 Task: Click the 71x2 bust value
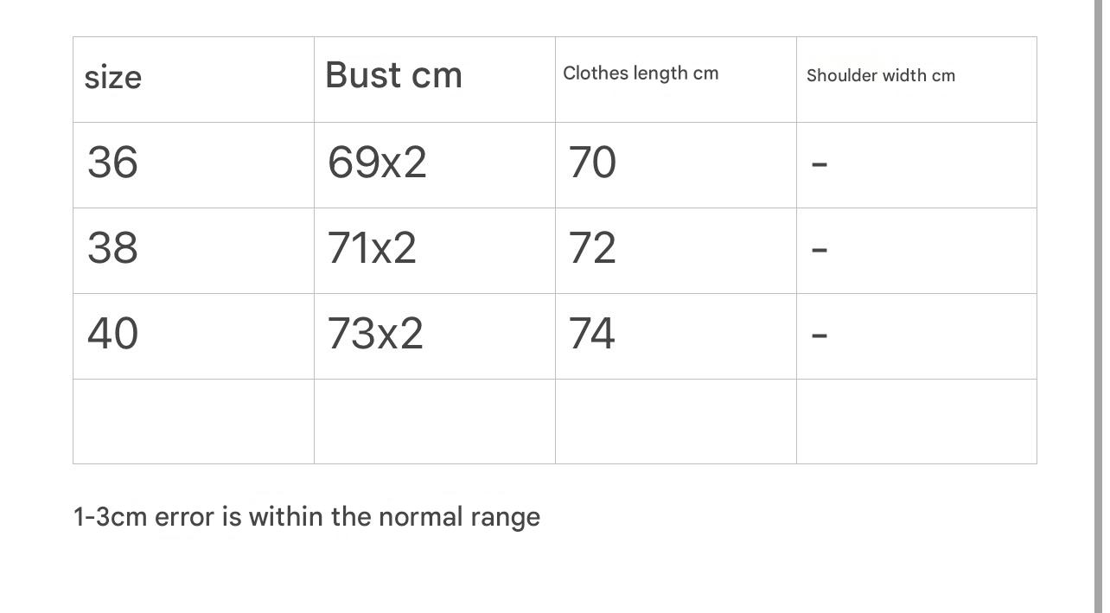pyautogui.click(x=372, y=248)
